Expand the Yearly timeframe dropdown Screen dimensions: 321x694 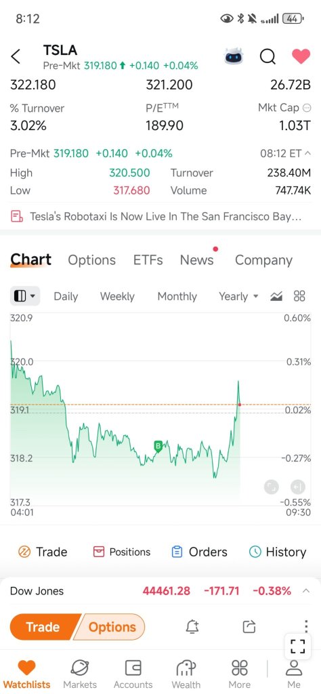point(238,296)
